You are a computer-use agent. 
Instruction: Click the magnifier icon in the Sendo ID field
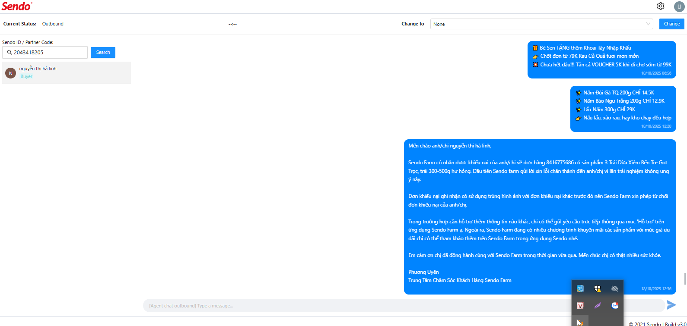(x=10, y=52)
